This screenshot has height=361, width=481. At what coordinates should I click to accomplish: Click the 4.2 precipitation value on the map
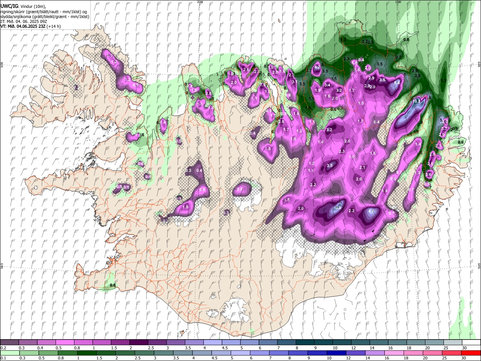pyautogui.click(x=317, y=67)
